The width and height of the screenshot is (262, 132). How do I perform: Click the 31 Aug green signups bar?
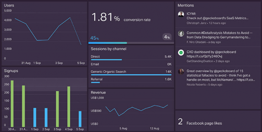tap(24, 106)
